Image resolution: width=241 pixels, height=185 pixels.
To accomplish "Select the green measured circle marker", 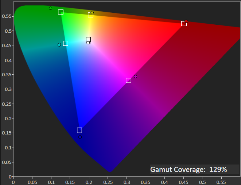I will click(x=50, y=8).
